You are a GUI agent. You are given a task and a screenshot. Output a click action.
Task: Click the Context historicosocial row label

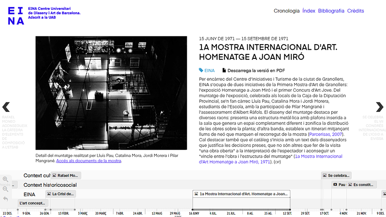(x=50, y=185)
